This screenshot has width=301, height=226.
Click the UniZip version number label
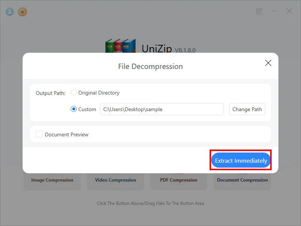click(x=185, y=50)
